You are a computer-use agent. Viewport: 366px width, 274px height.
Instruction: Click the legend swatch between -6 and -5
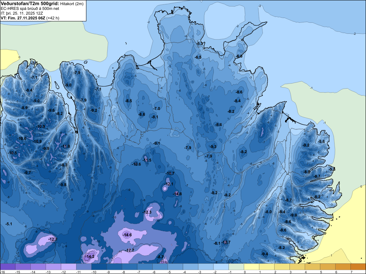click(160, 267)
